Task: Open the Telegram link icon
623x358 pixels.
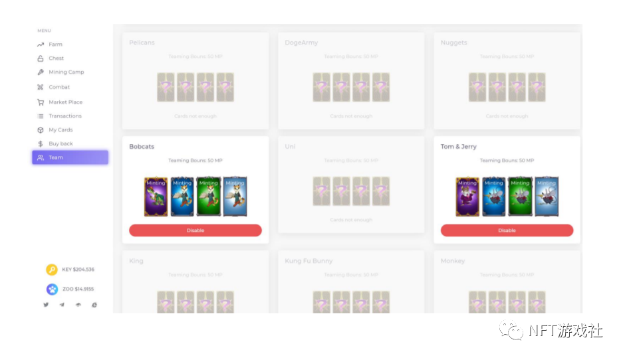Action: coord(62,305)
